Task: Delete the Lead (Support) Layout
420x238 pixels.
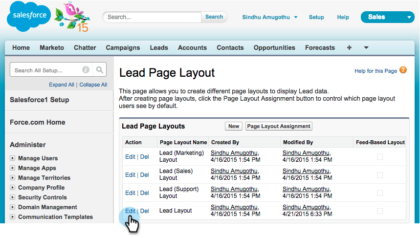Action: tap(144, 193)
